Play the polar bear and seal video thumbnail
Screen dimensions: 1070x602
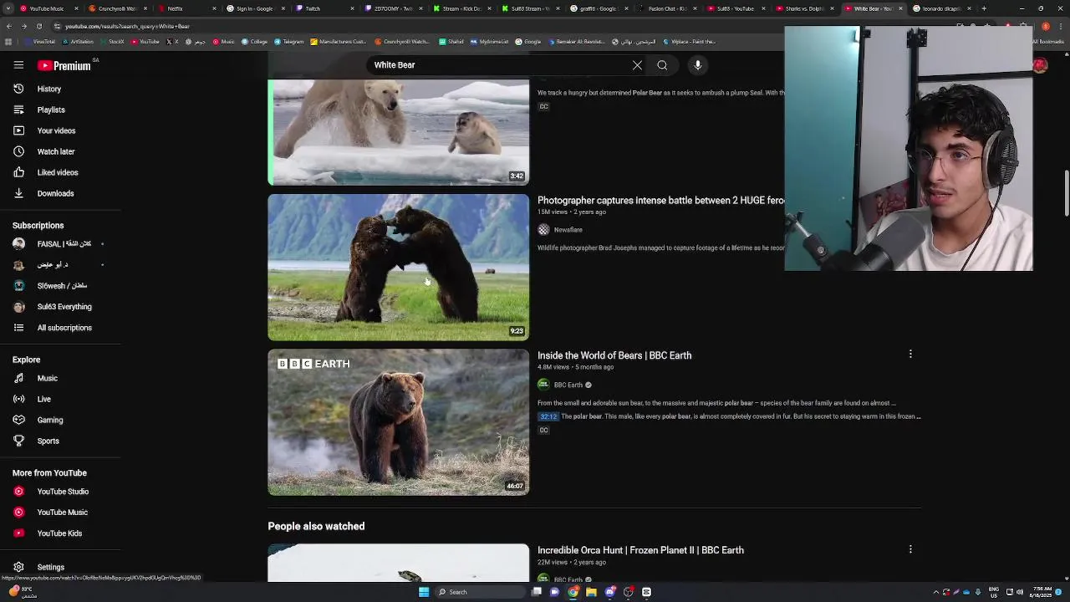coord(398,132)
